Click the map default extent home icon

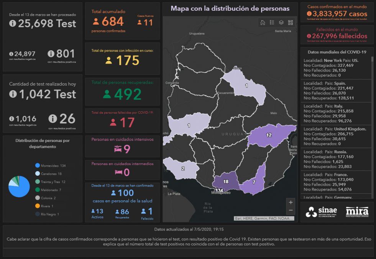point(263,23)
